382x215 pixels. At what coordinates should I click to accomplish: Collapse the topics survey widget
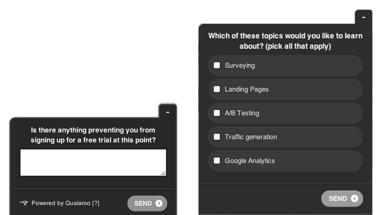tap(364, 18)
